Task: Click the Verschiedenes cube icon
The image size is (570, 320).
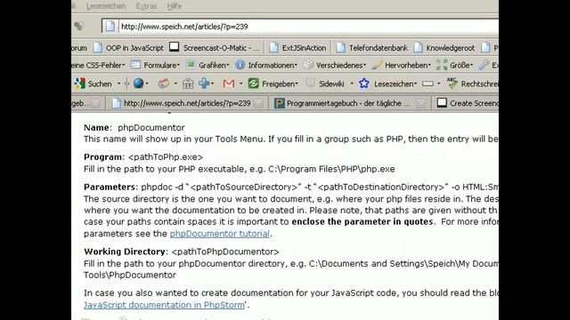Action: click(x=308, y=65)
